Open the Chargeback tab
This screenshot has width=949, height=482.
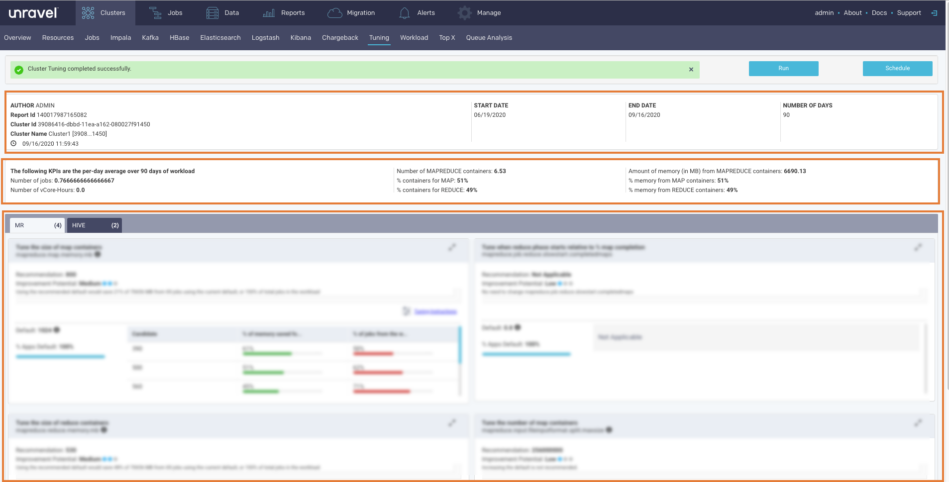pyautogui.click(x=340, y=38)
